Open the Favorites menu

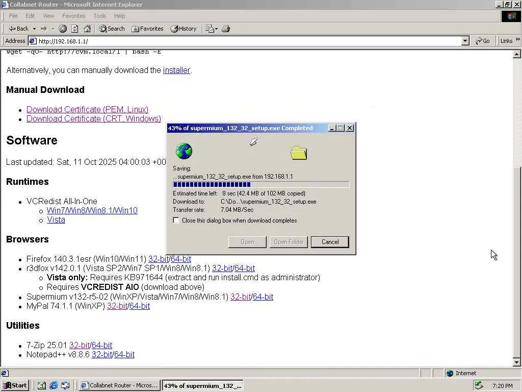pyautogui.click(x=73, y=16)
